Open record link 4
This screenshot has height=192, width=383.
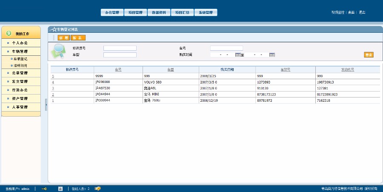(x=53, y=82)
